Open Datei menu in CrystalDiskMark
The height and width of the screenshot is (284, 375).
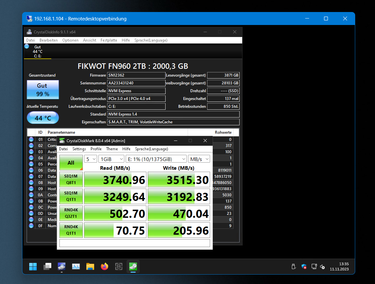click(63, 149)
